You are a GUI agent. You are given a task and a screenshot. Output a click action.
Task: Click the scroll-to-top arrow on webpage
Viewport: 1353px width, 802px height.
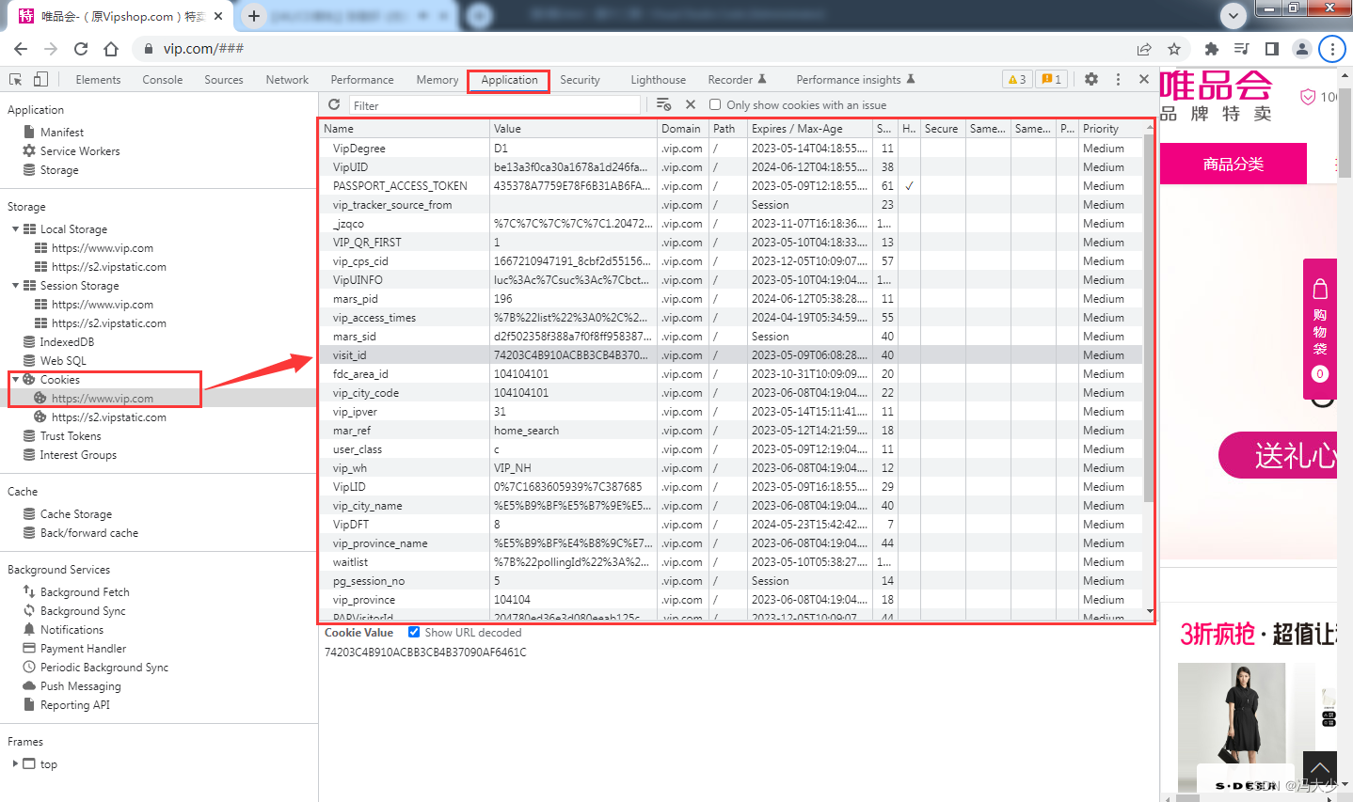point(1320,769)
